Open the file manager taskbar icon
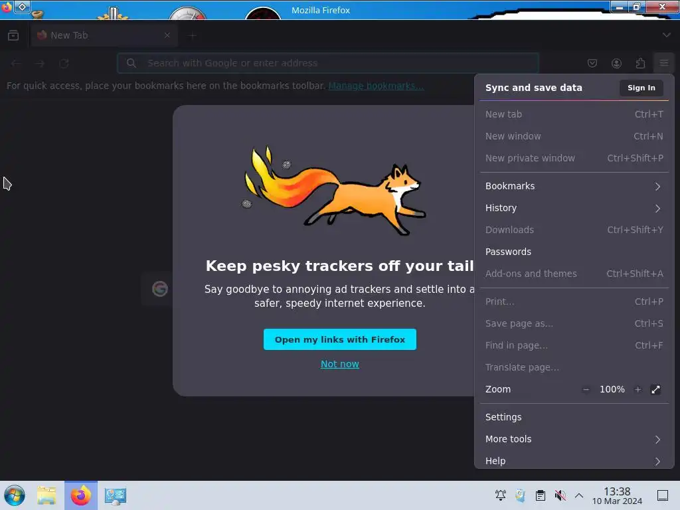 coord(47,495)
